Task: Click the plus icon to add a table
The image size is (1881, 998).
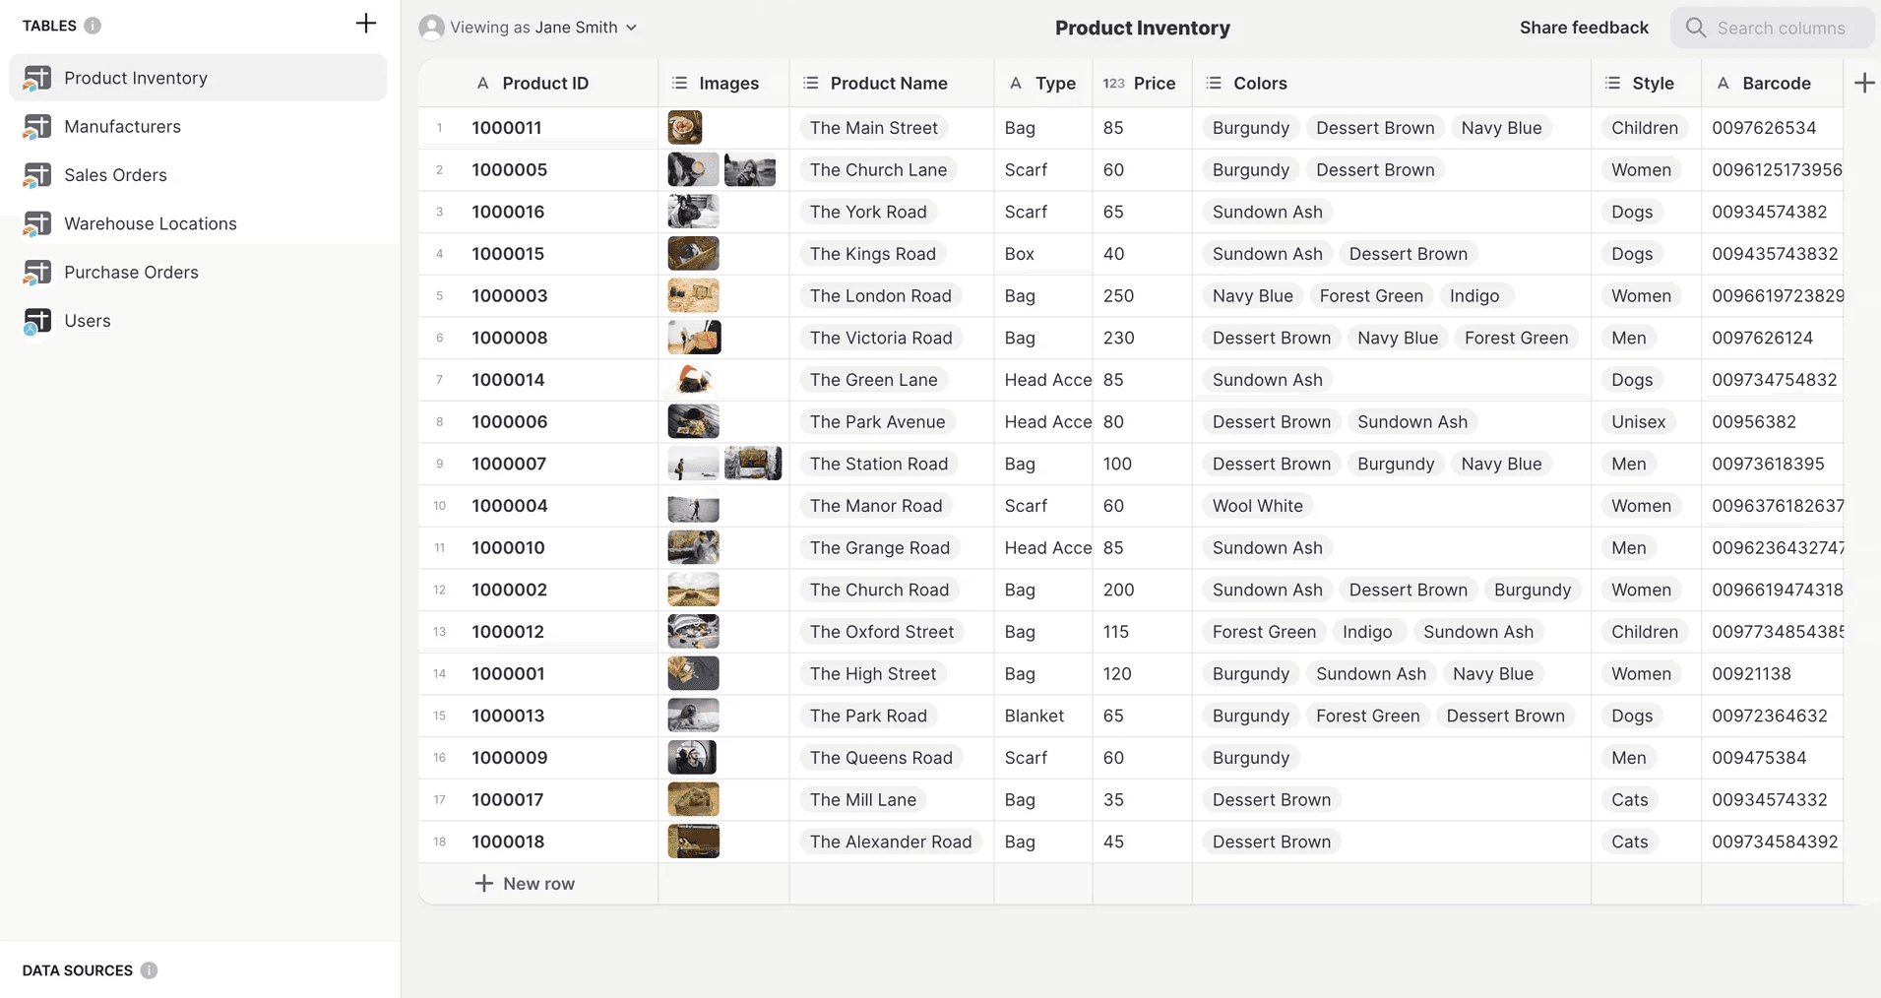Action: (x=365, y=24)
